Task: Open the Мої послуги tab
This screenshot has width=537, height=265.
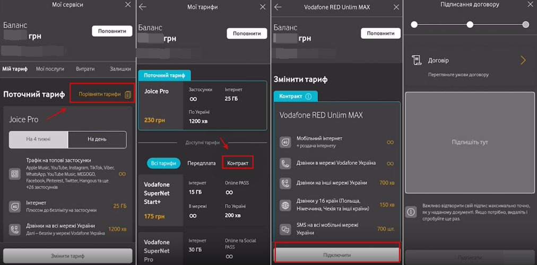Action: [x=50, y=69]
